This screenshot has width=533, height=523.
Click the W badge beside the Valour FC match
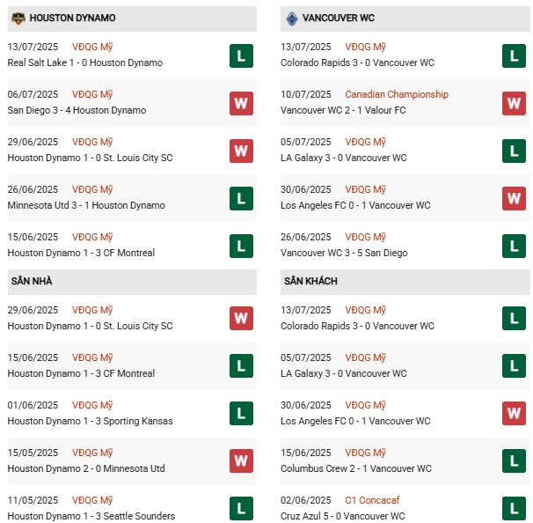514,103
